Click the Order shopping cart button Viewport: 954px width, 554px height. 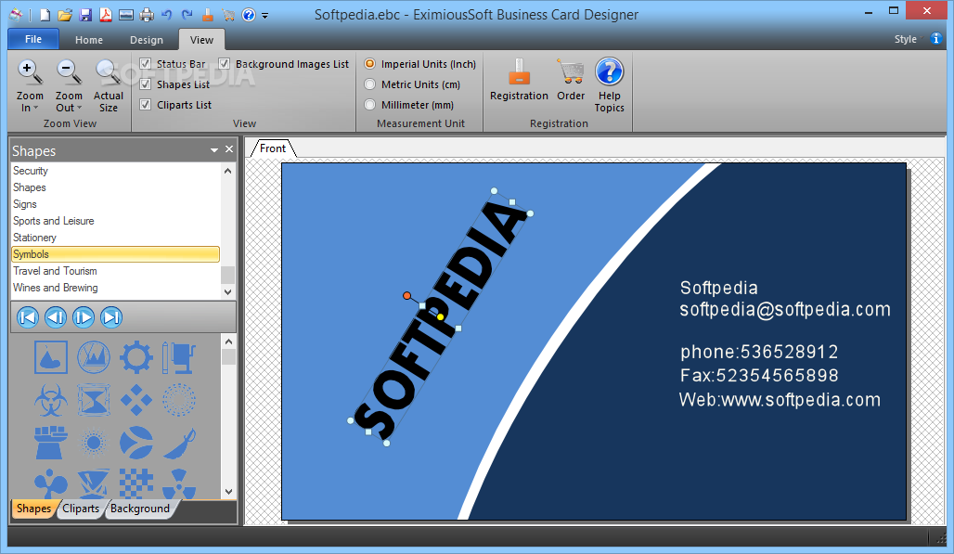point(571,80)
